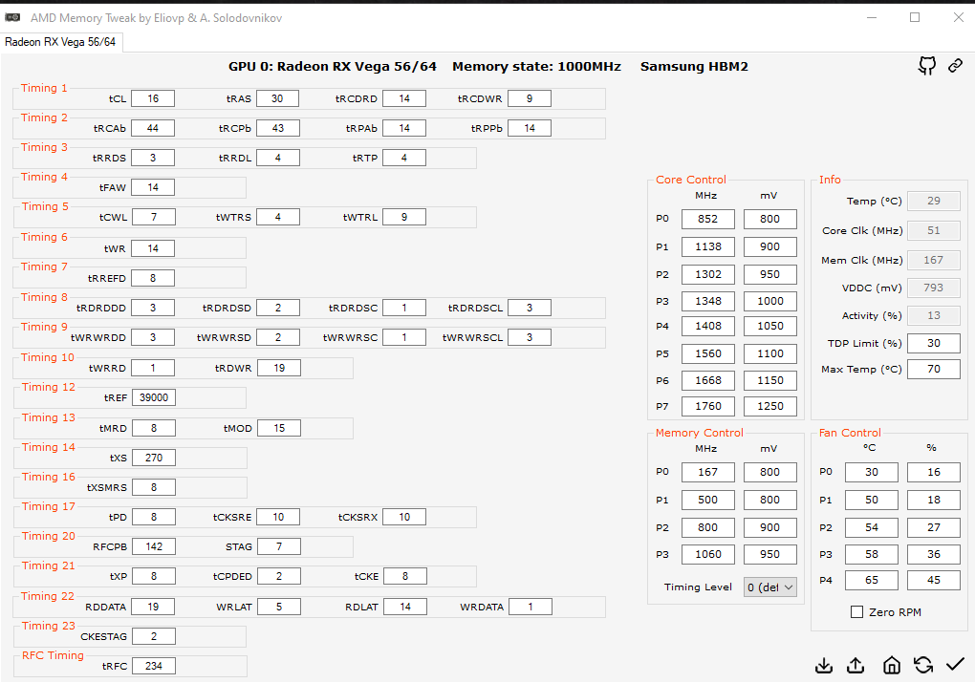The image size is (975, 683).
Task: Edit the tXS field showing 270
Action: [x=154, y=458]
